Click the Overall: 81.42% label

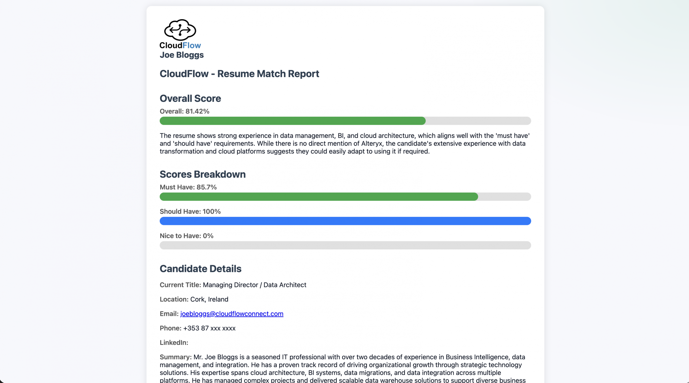point(184,111)
